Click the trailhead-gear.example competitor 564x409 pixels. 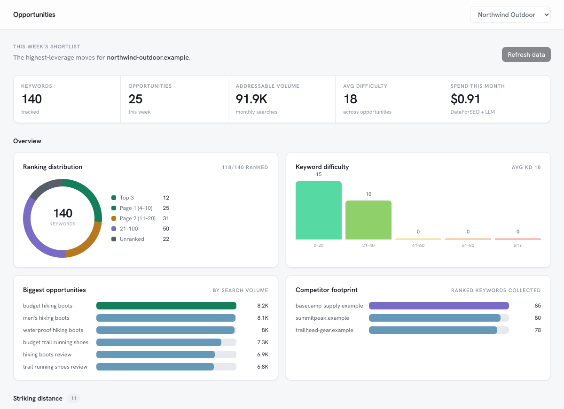click(324, 330)
